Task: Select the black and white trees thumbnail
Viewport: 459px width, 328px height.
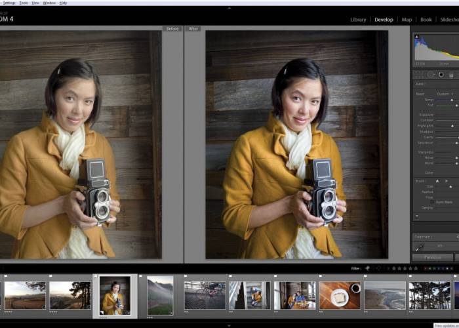Action: (x=429, y=295)
